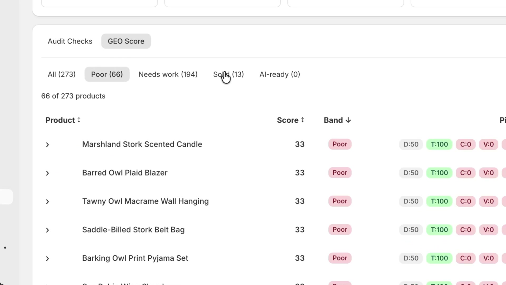Sort products by the Product column
Viewport: 506px width, 285px height.
point(63,120)
